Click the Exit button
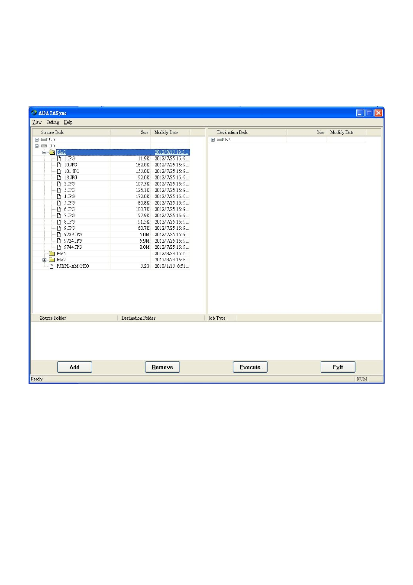The width and height of the screenshot is (413, 585). click(338, 367)
